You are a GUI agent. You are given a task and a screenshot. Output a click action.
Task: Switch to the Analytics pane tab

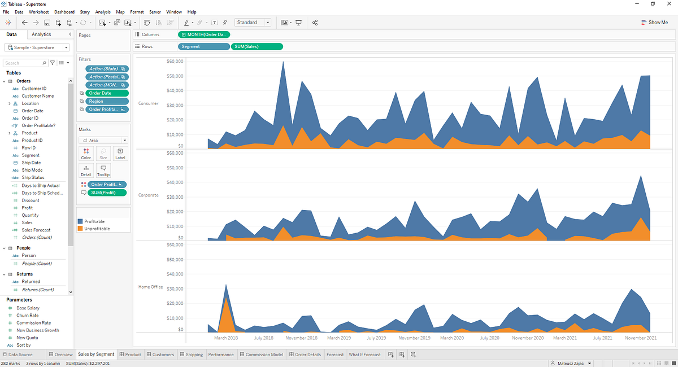click(41, 35)
